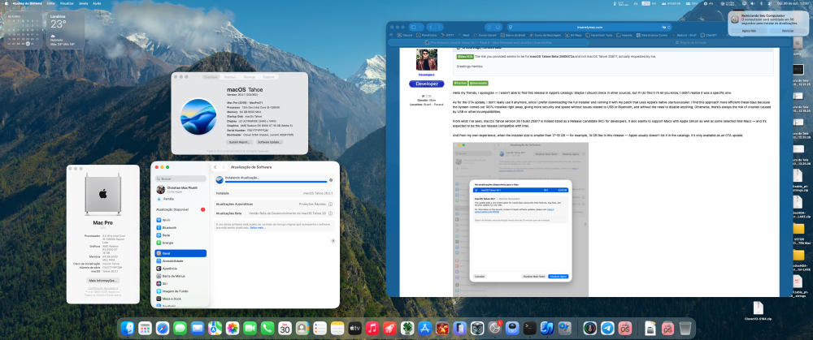
Task: Open Ajuda menu in menu bar
Action: tap(97, 3)
